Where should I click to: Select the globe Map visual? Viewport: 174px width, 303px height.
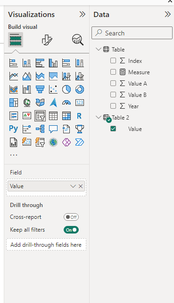pyautogui.click(x=27, y=103)
